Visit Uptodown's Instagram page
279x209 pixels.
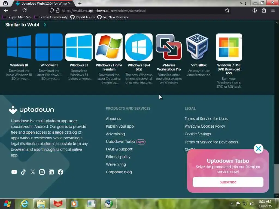[x=42, y=172]
